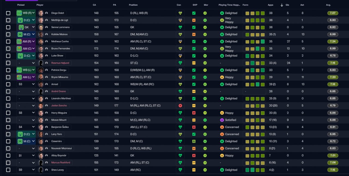Screen dimensions: 349x176
Task: Open Harry Maguire's S8 picked dropdown
Action: (x=26, y=113)
